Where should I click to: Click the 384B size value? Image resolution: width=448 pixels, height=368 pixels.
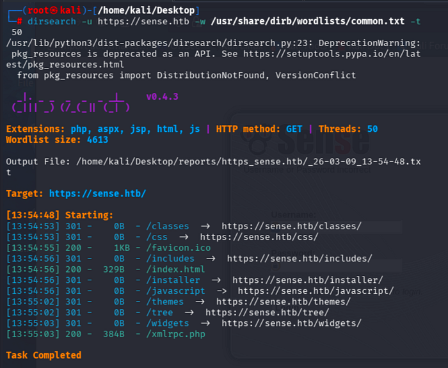point(114,334)
